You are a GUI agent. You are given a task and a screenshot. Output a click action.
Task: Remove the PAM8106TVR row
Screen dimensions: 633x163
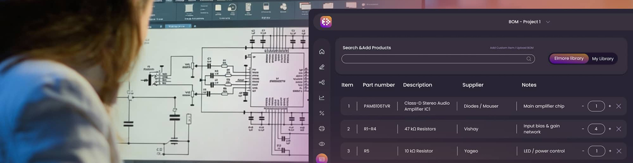coord(618,106)
